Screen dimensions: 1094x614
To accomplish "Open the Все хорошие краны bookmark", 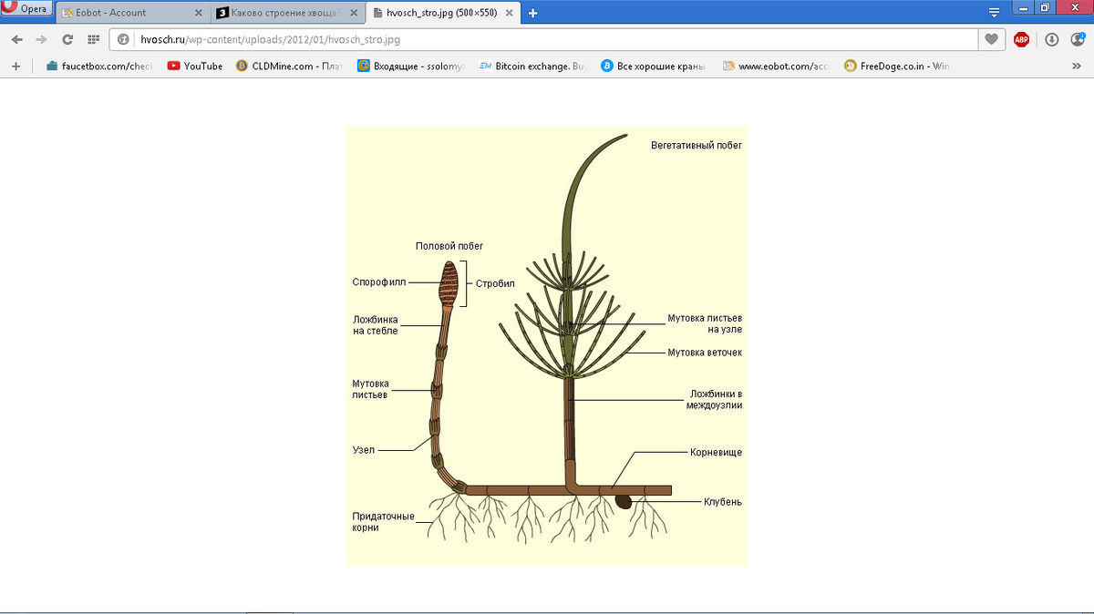I will click(655, 66).
